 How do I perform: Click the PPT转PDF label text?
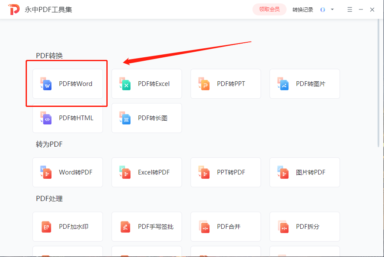231,172
